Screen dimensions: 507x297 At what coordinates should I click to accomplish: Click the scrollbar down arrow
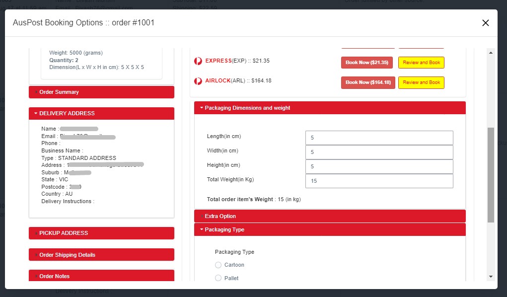tap(491, 277)
